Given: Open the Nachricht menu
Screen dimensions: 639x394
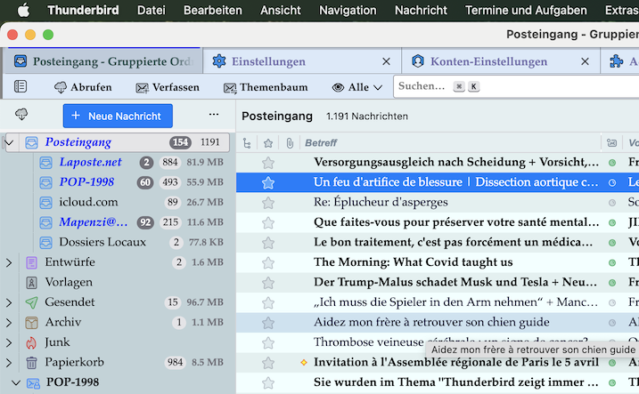Looking at the screenshot, I should pyautogui.click(x=421, y=10).
